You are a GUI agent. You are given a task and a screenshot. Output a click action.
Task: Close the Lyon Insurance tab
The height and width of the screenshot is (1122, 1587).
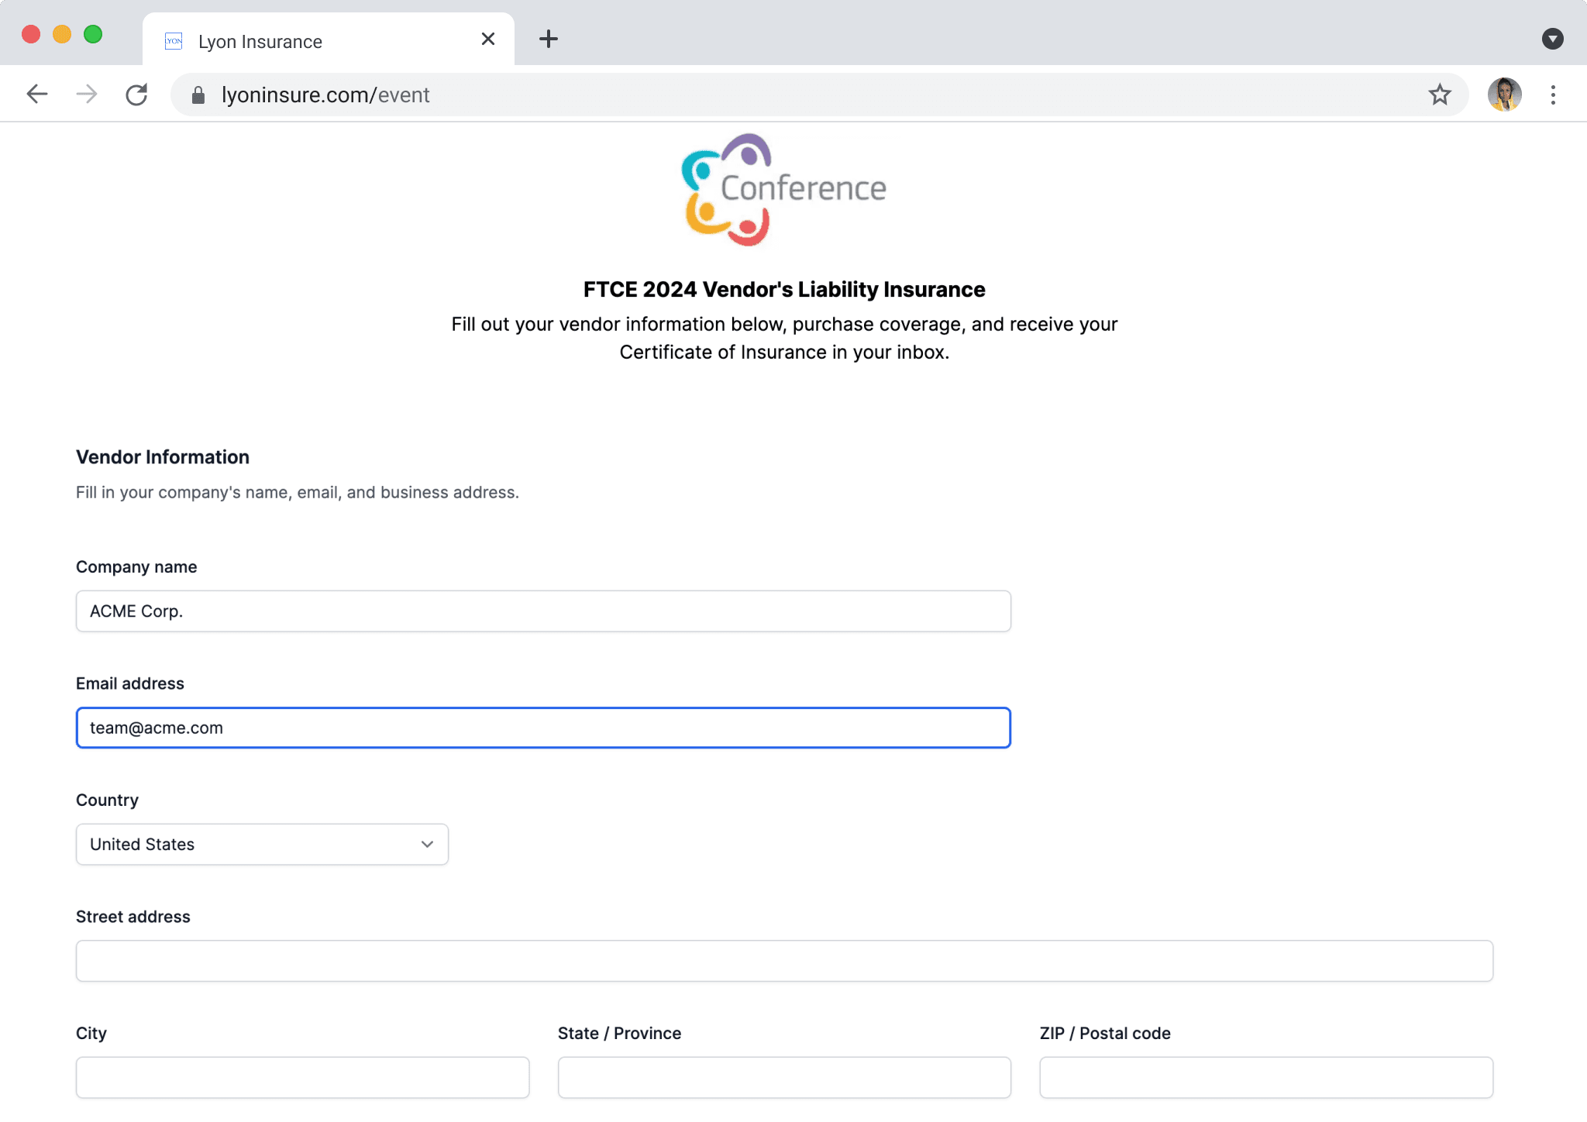point(487,39)
